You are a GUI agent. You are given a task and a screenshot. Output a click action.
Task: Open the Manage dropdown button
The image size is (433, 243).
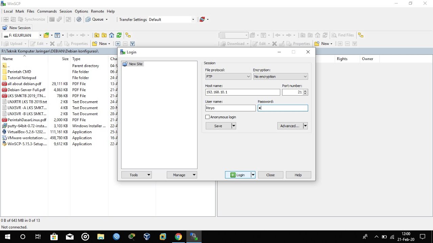tap(182, 175)
